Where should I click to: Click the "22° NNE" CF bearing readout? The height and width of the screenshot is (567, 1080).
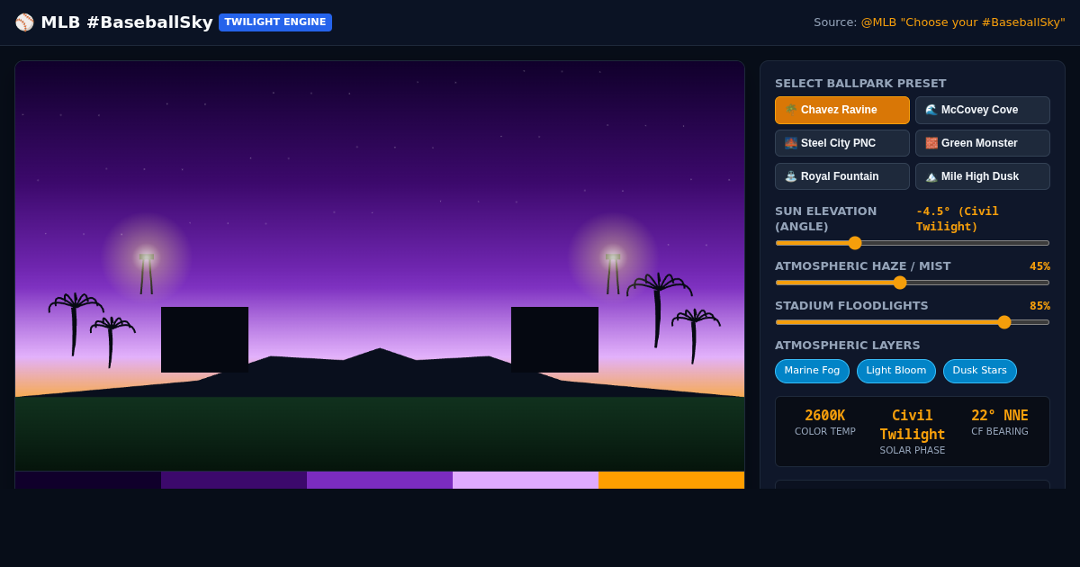pos(1000,416)
